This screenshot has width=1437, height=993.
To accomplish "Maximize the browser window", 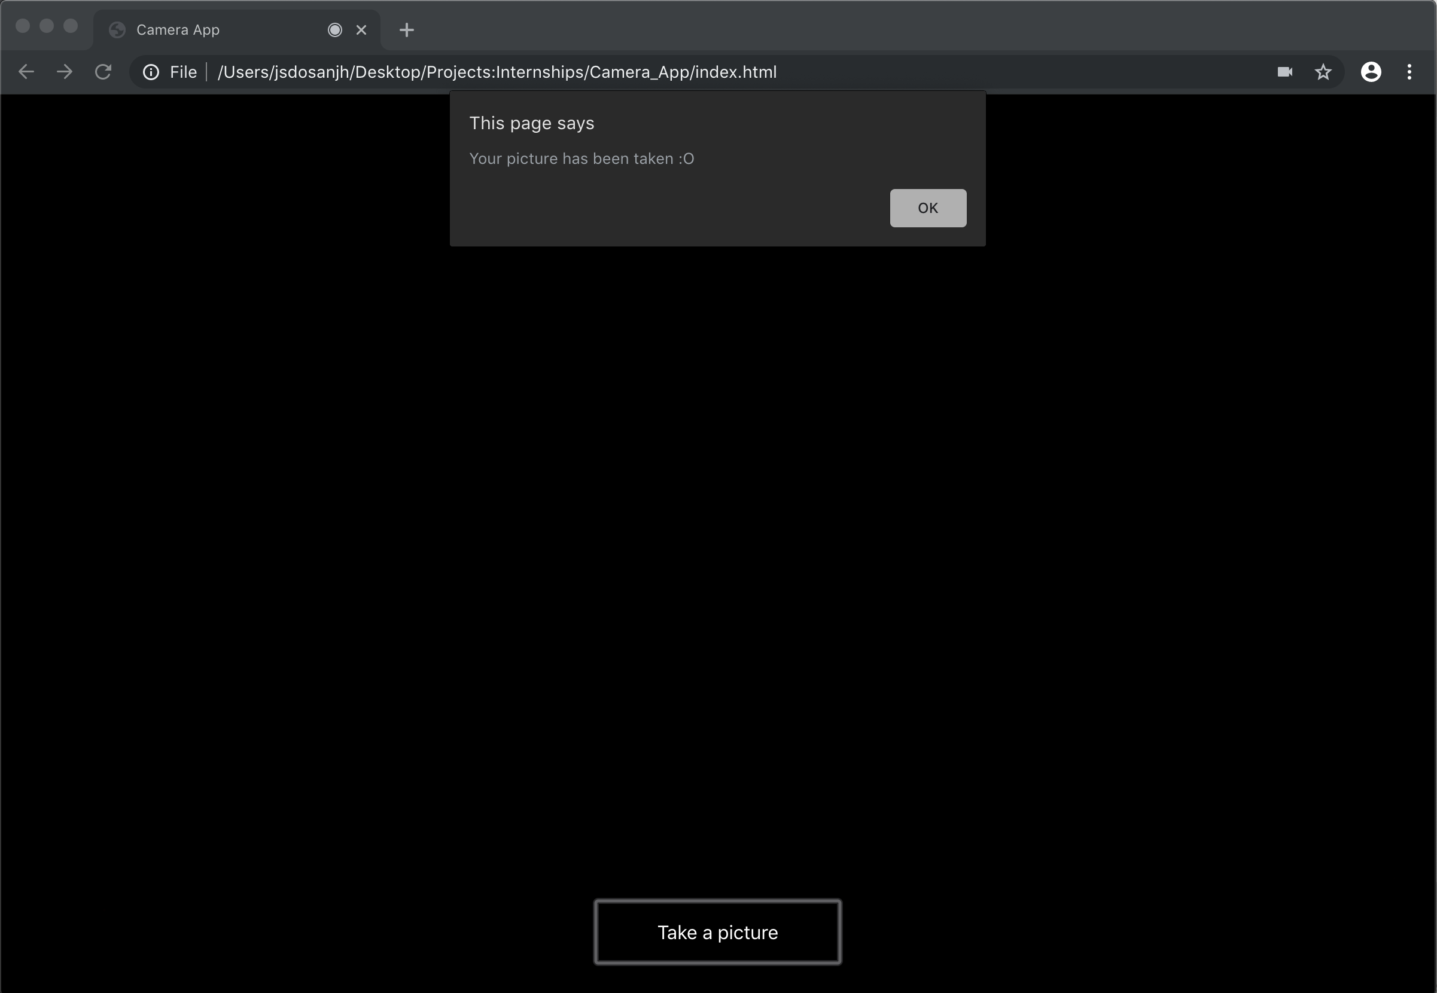I will click(71, 26).
